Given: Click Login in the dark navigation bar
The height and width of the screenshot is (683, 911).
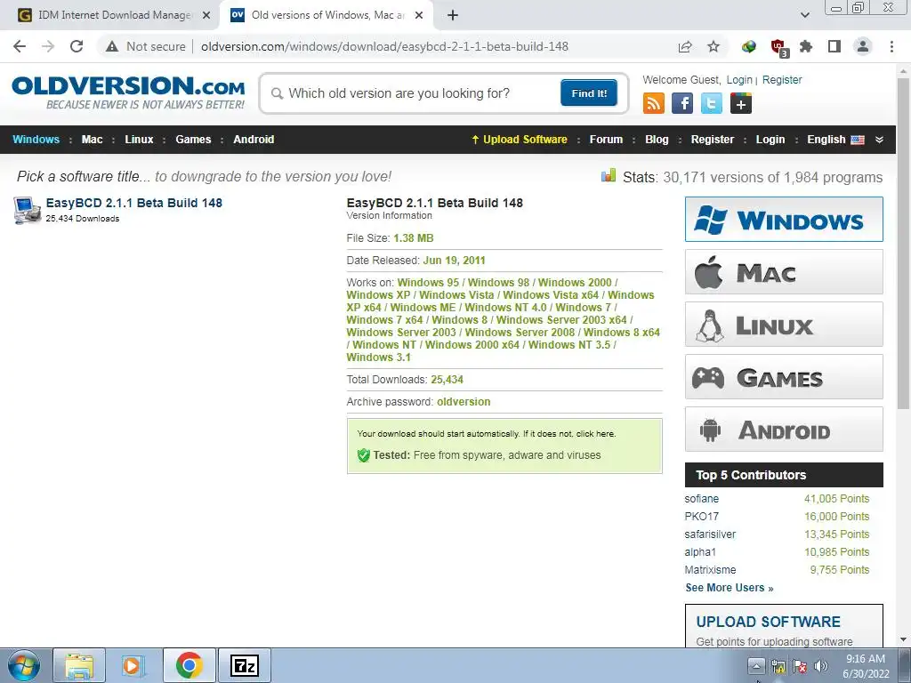Looking at the screenshot, I should point(770,140).
